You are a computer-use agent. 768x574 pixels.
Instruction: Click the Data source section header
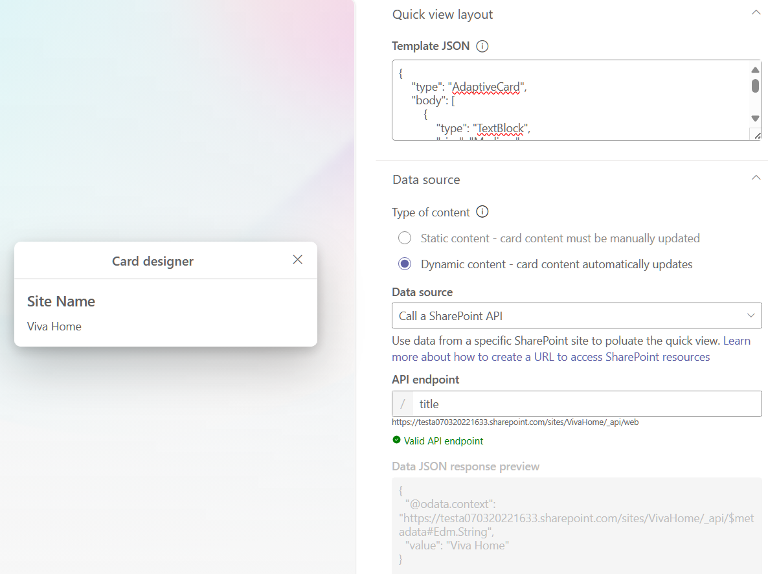click(426, 179)
